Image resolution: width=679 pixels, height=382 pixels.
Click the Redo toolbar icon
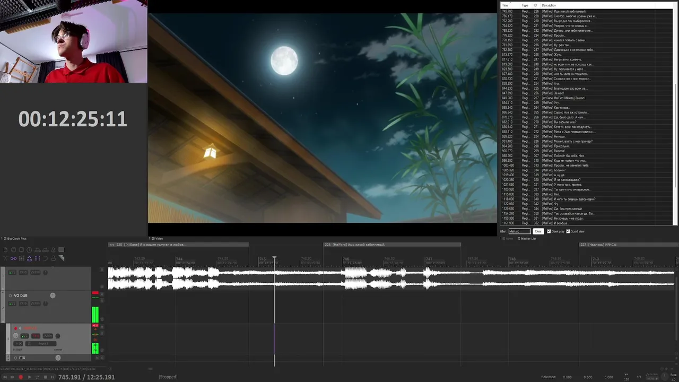[45, 250]
